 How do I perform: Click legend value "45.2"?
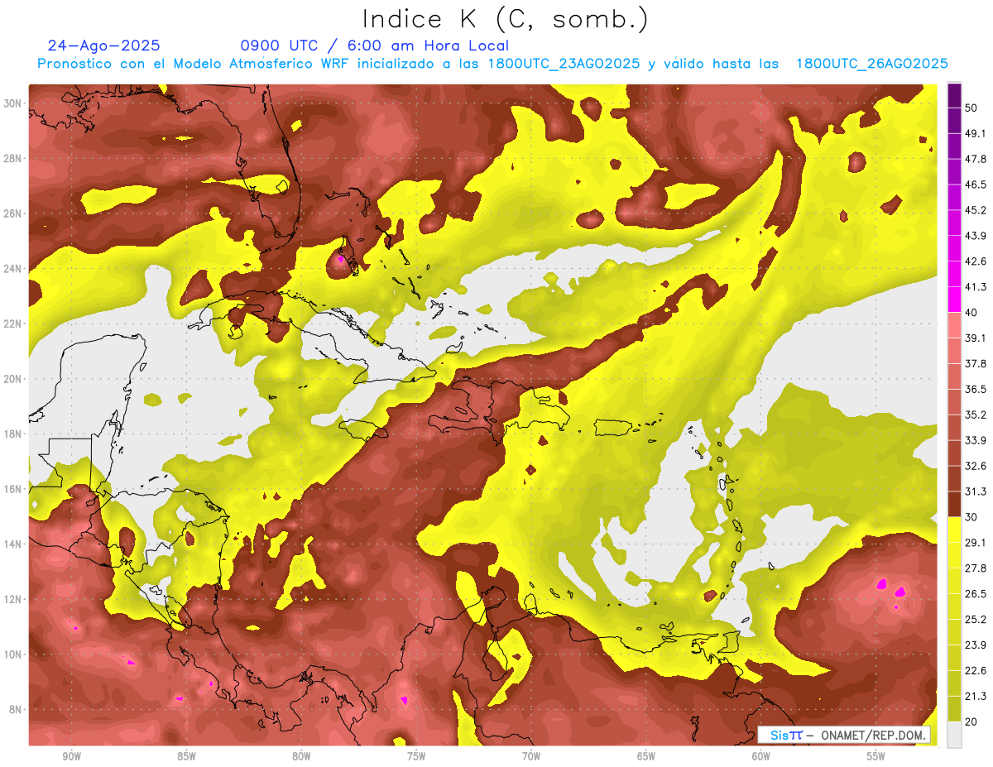coord(976,210)
